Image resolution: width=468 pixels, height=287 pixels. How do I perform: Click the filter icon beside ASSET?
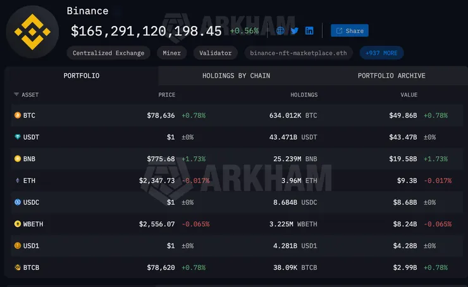[x=16, y=95]
